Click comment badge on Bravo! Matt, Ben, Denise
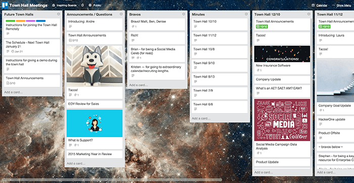Viewport: 354px width, 183px height. click(134, 27)
